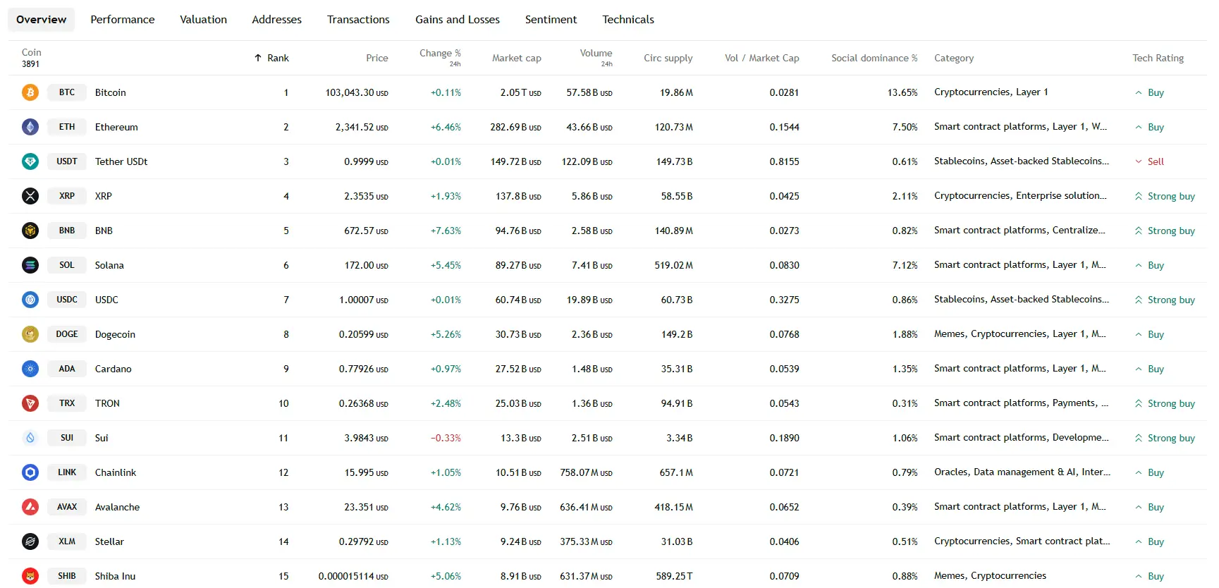Viewport: 1219px width, 588px height.
Task: Click Strong buy rating in BNB row
Action: click(1165, 231)
